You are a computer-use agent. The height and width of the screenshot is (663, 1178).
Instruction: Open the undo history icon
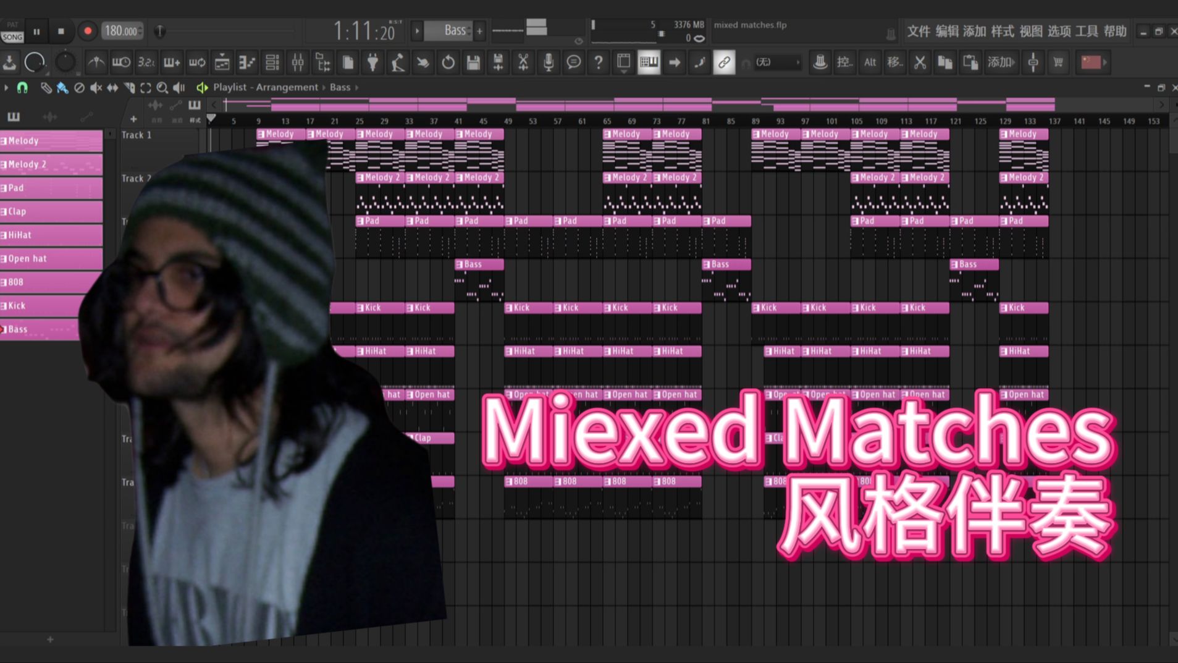[448, 62]
